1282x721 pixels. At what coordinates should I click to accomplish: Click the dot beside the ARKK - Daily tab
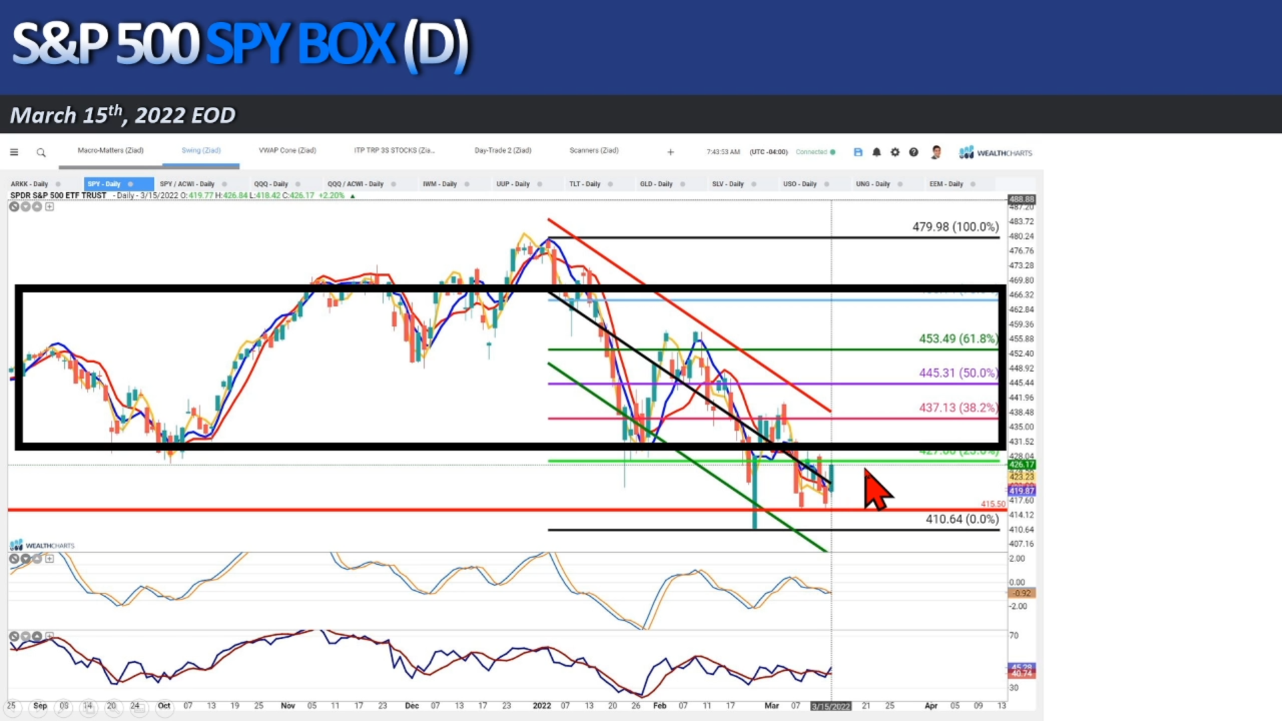pyautogui.click(x=58, y=184)
